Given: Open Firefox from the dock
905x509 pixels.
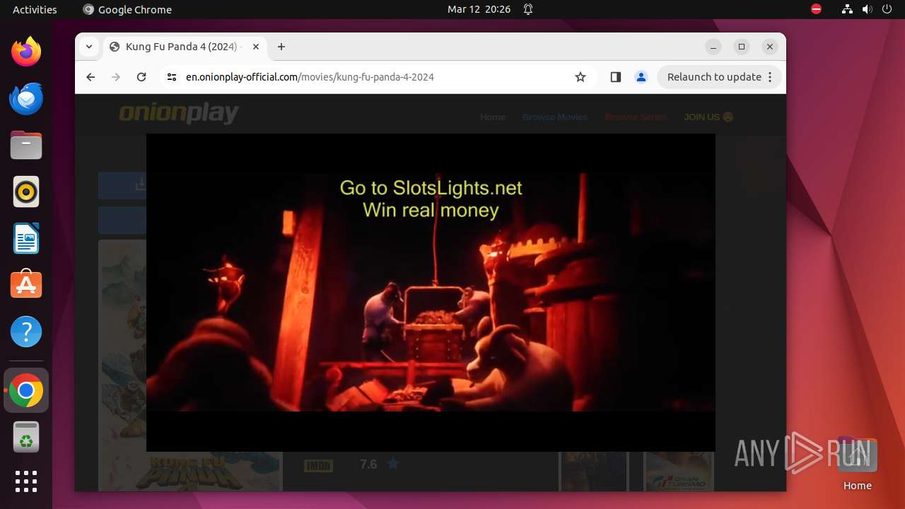Looking at the screenshot, I should pyautogui.click(x=26, y=52).
